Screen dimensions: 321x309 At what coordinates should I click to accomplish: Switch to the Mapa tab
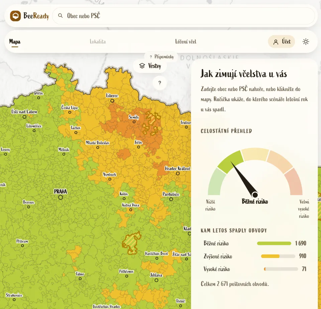[x=15, y=42]
